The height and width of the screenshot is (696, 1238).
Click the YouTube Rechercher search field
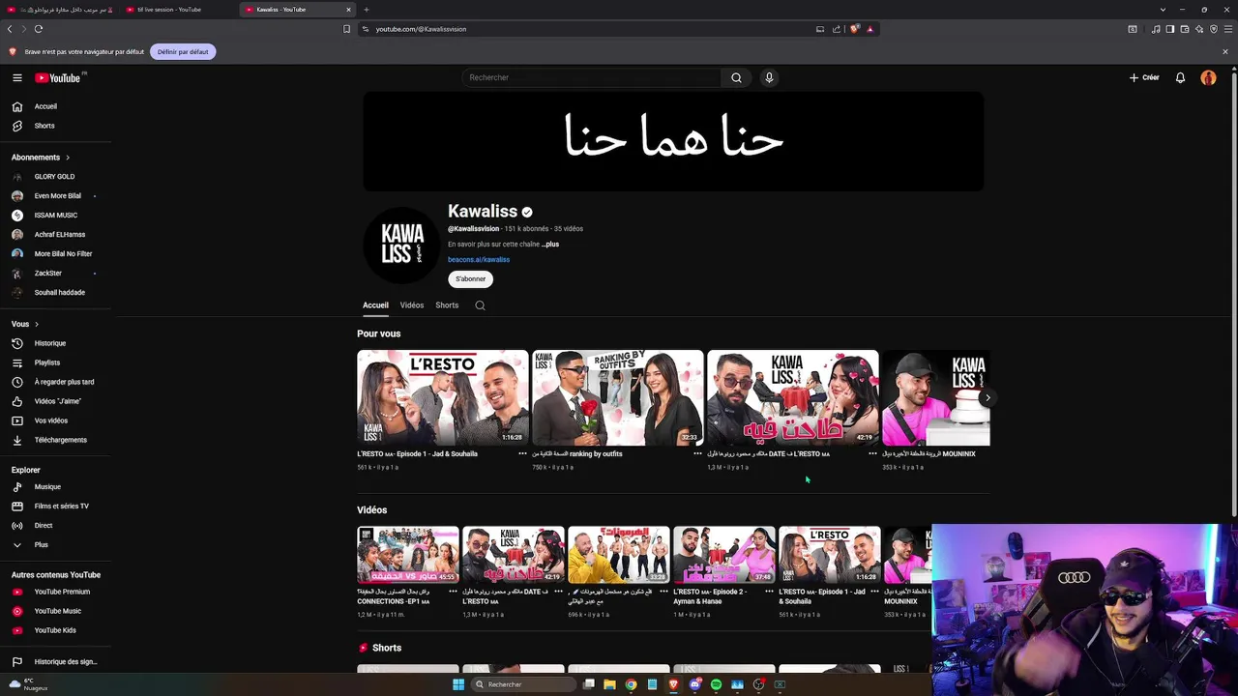pos(590,77)
